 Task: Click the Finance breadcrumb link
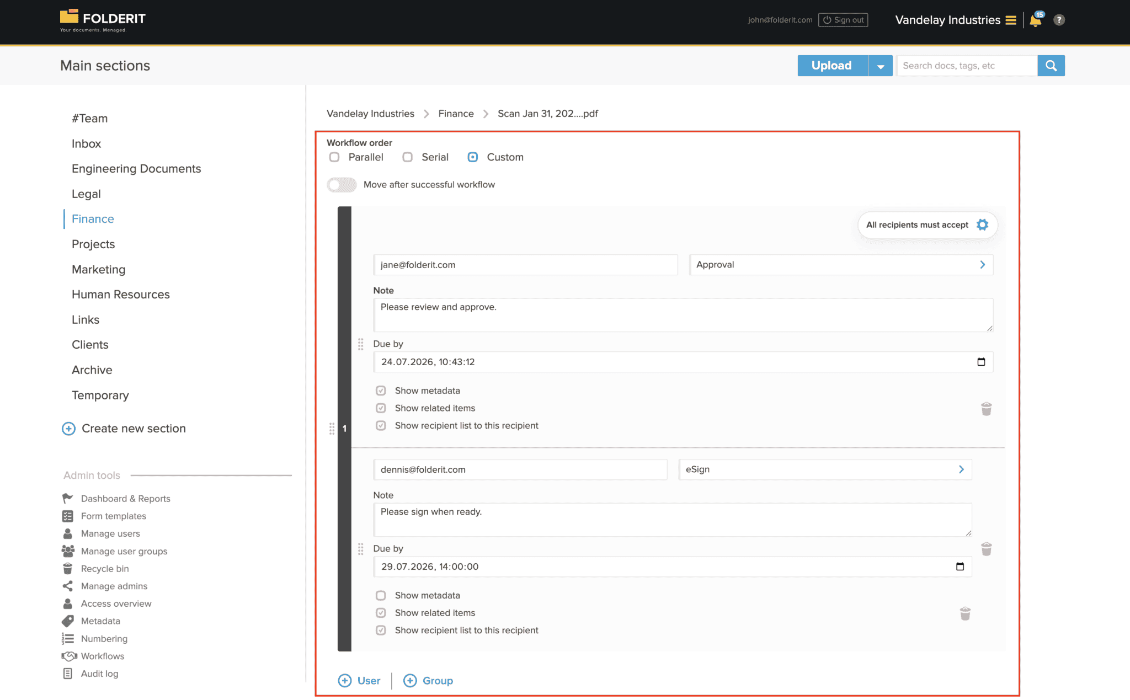[x=456, y=114]
